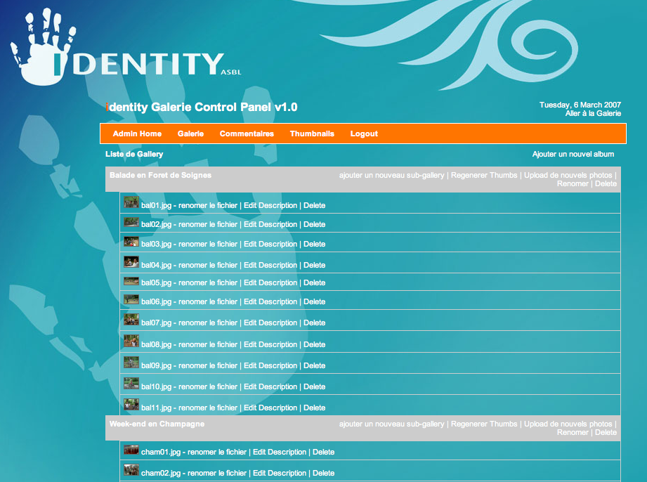
Task: Delete the Week-end en Champagne album
Action: 606,433
